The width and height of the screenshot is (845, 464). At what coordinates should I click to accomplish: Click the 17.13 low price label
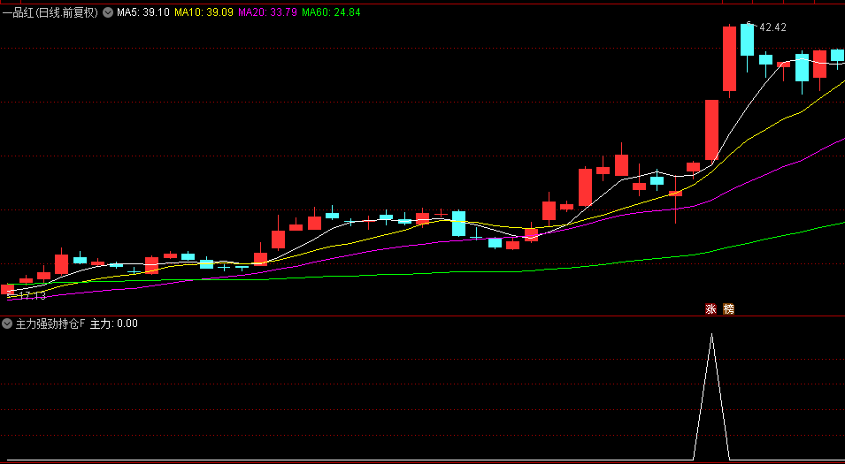click(33, 296)
